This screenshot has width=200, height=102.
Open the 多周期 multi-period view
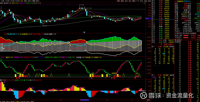click(33, 1)
